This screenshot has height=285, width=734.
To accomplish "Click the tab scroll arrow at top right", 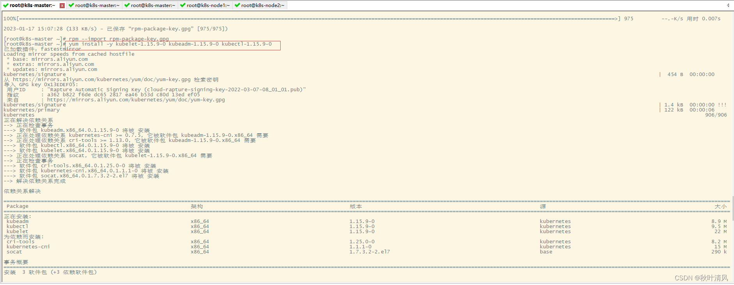I will [728, 5].
